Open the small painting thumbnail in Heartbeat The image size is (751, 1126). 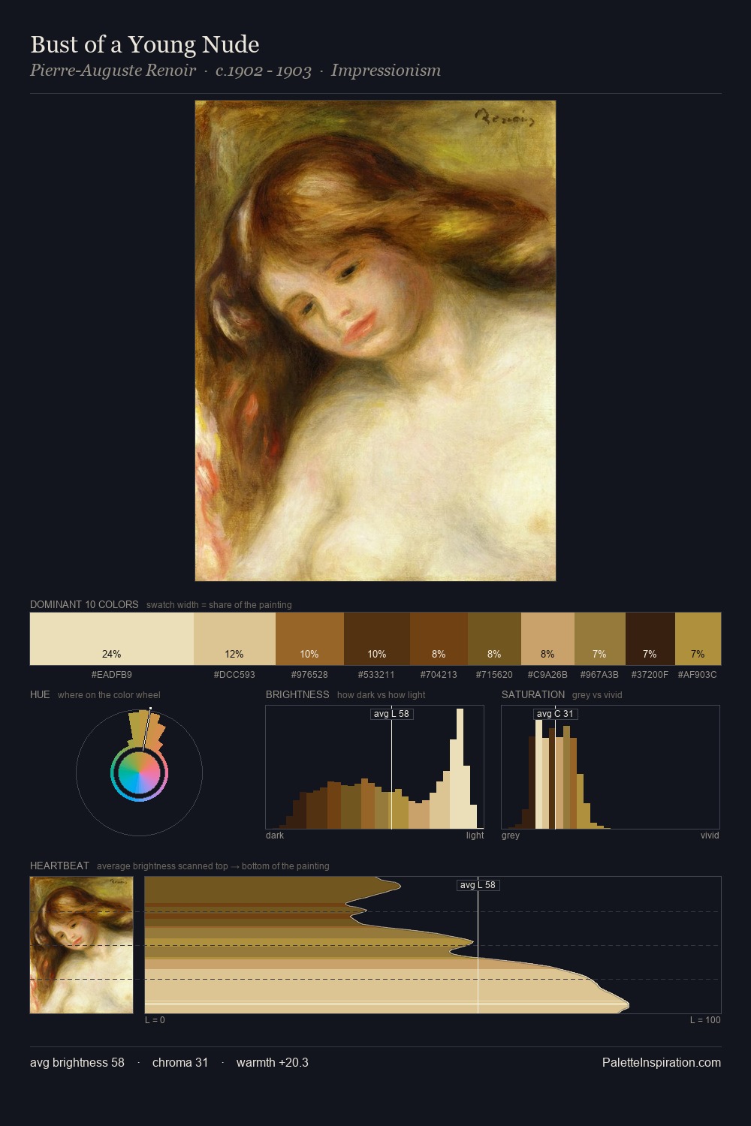click(x=81, y=945)
